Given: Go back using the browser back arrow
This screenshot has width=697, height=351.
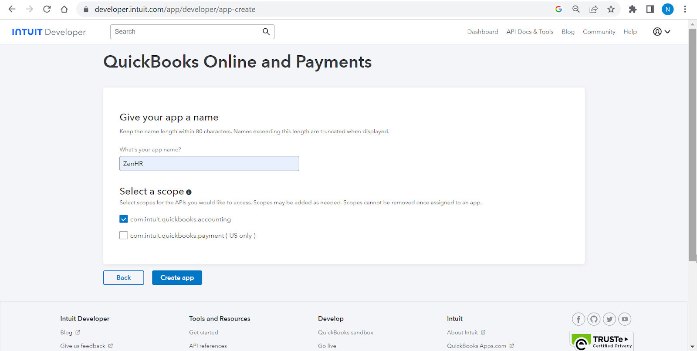Looking at the screenshot, I should 12,9.
